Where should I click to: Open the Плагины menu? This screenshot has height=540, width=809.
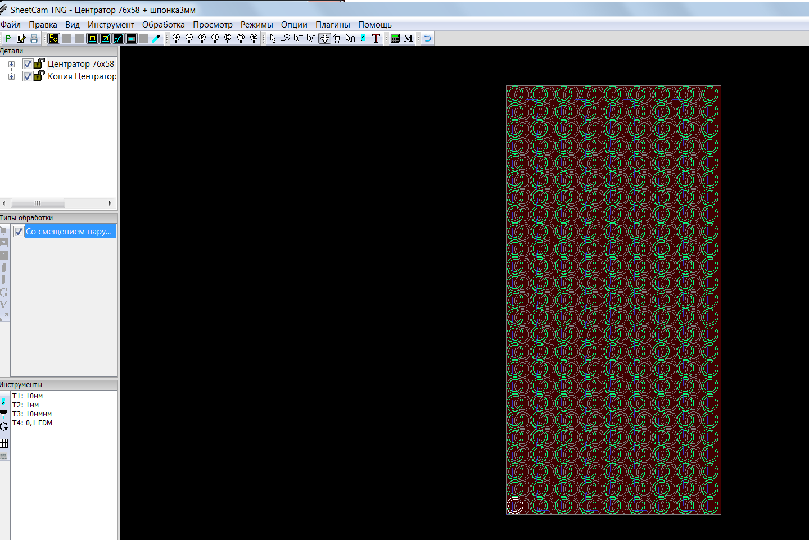(x=333, y=25)
